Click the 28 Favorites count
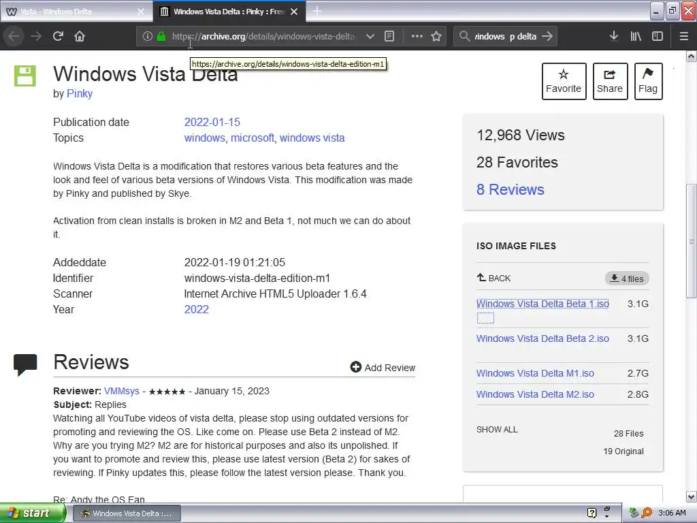The width and height of the screenshot is (697, 523). [517, 162]
